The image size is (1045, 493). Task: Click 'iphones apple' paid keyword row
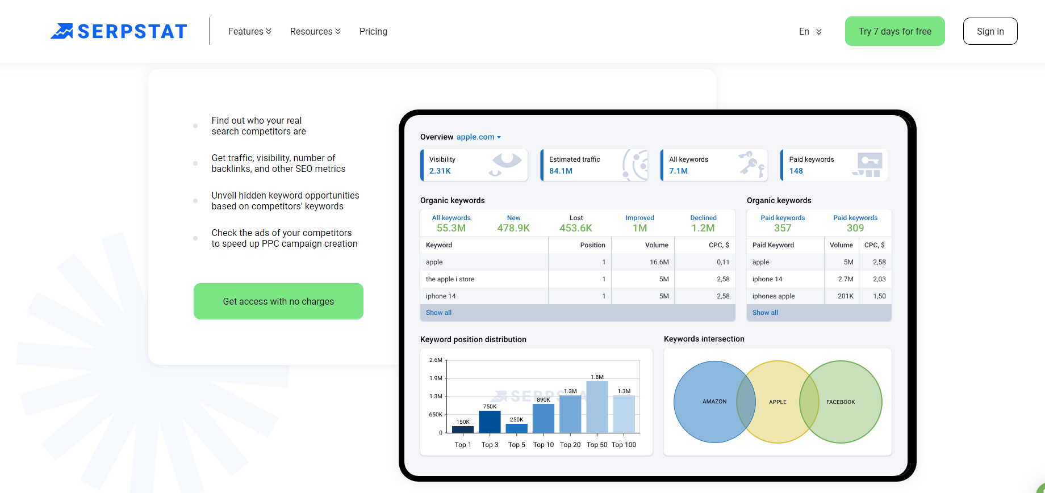pyautogui.click(x=819, y=296)
